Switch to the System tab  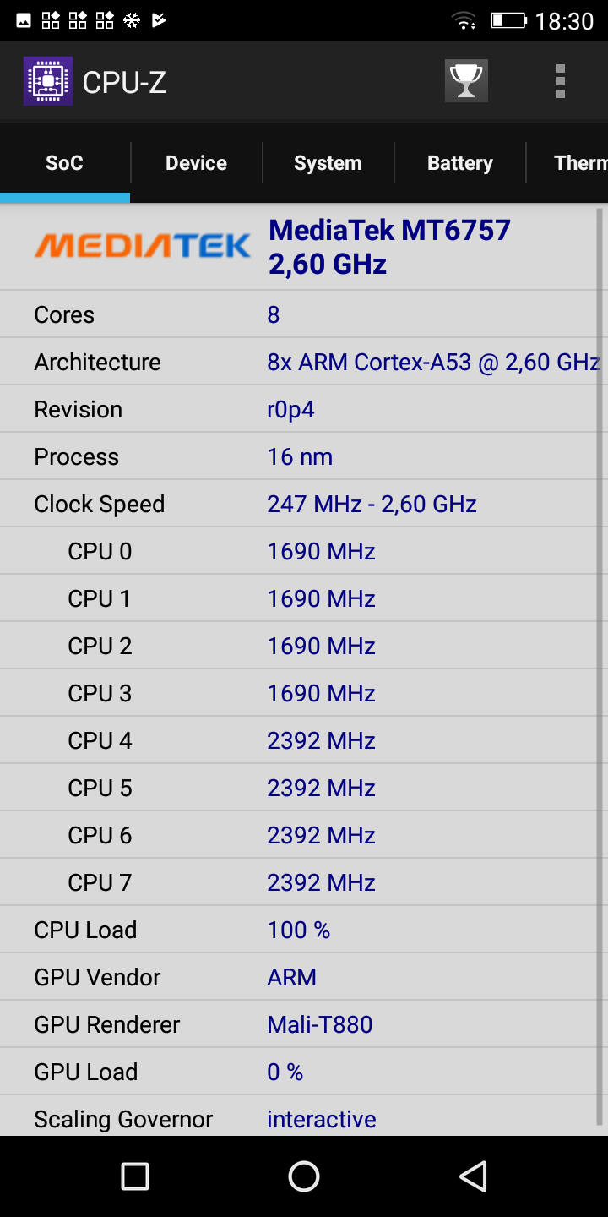click(328, 163)
